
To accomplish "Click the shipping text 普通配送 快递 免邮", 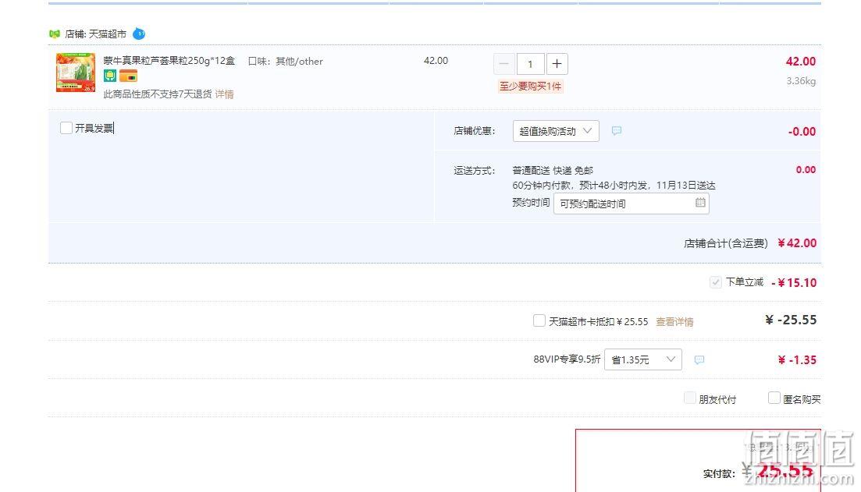I will (x=553, y=171).
